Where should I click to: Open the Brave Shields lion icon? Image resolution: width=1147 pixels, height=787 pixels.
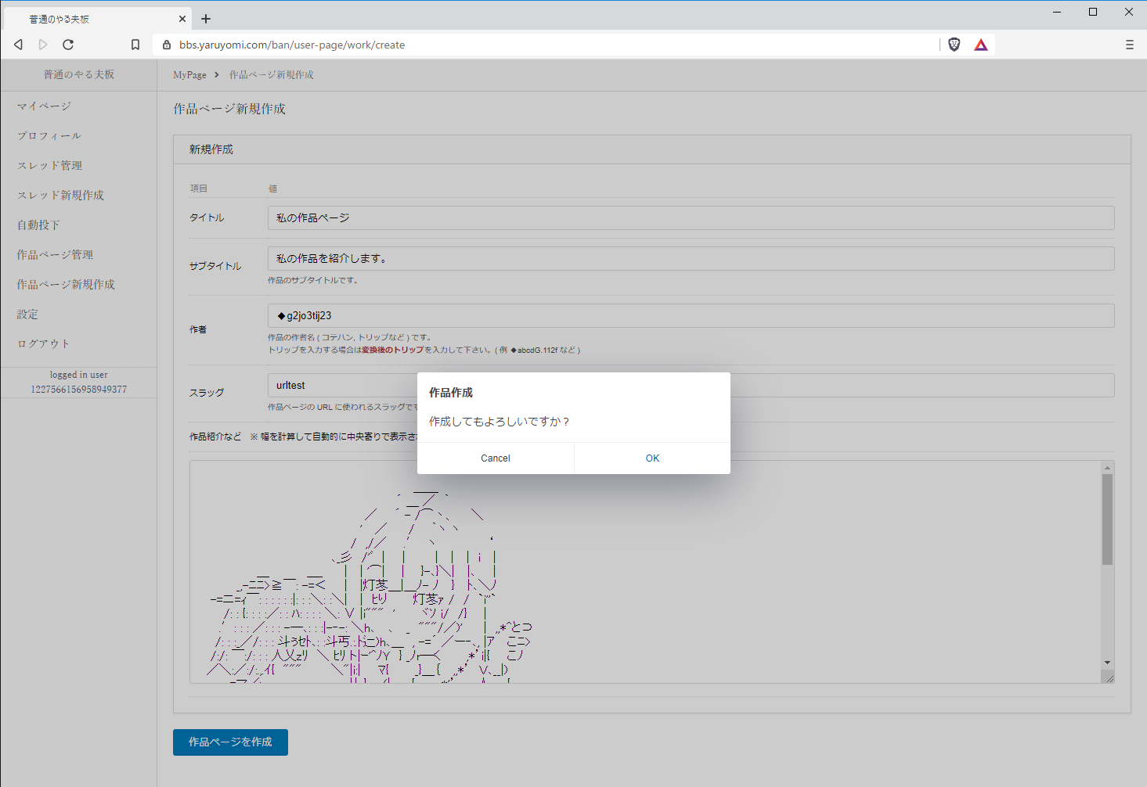point(954,45)
